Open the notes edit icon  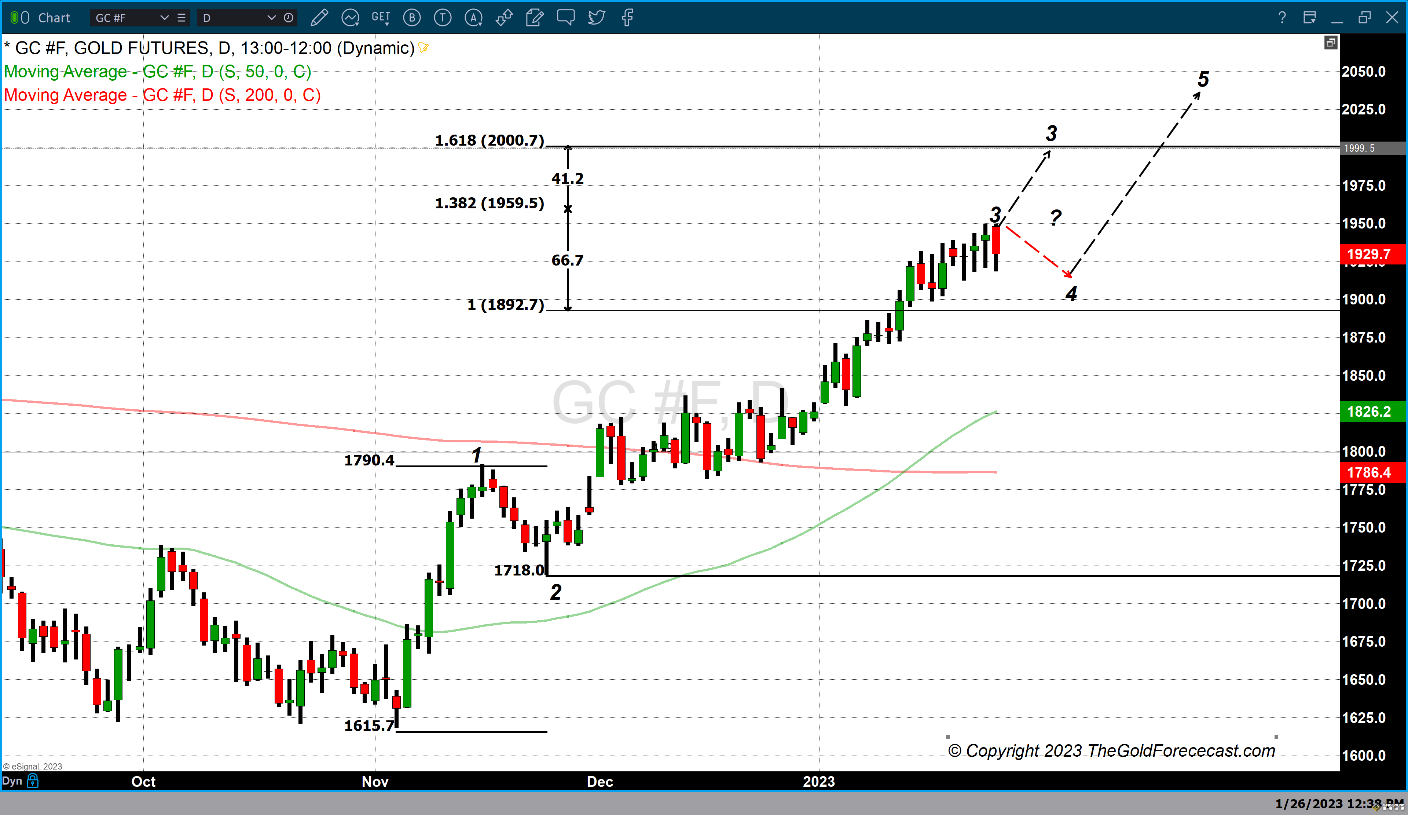[x=535, y=18]
